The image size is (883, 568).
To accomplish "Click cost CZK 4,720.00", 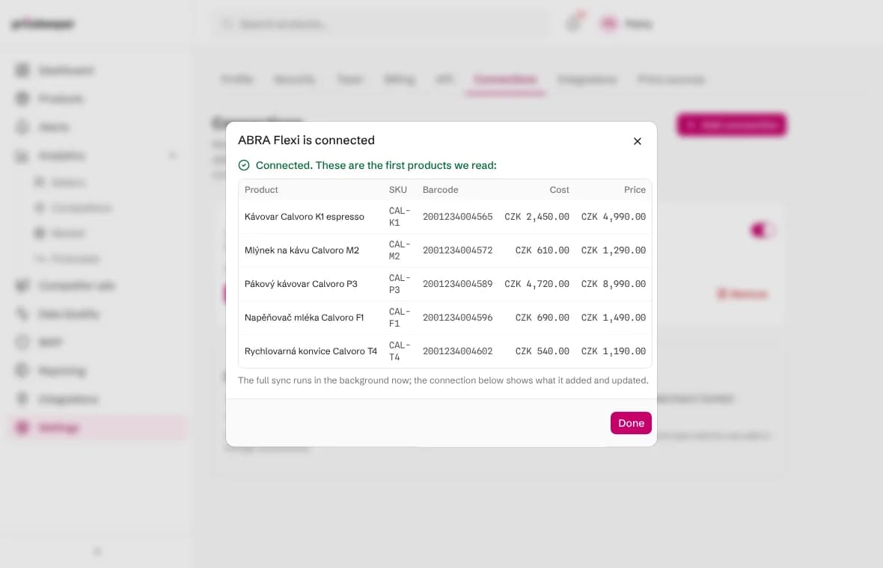I will pyautogui.click(x=537, y=284).
